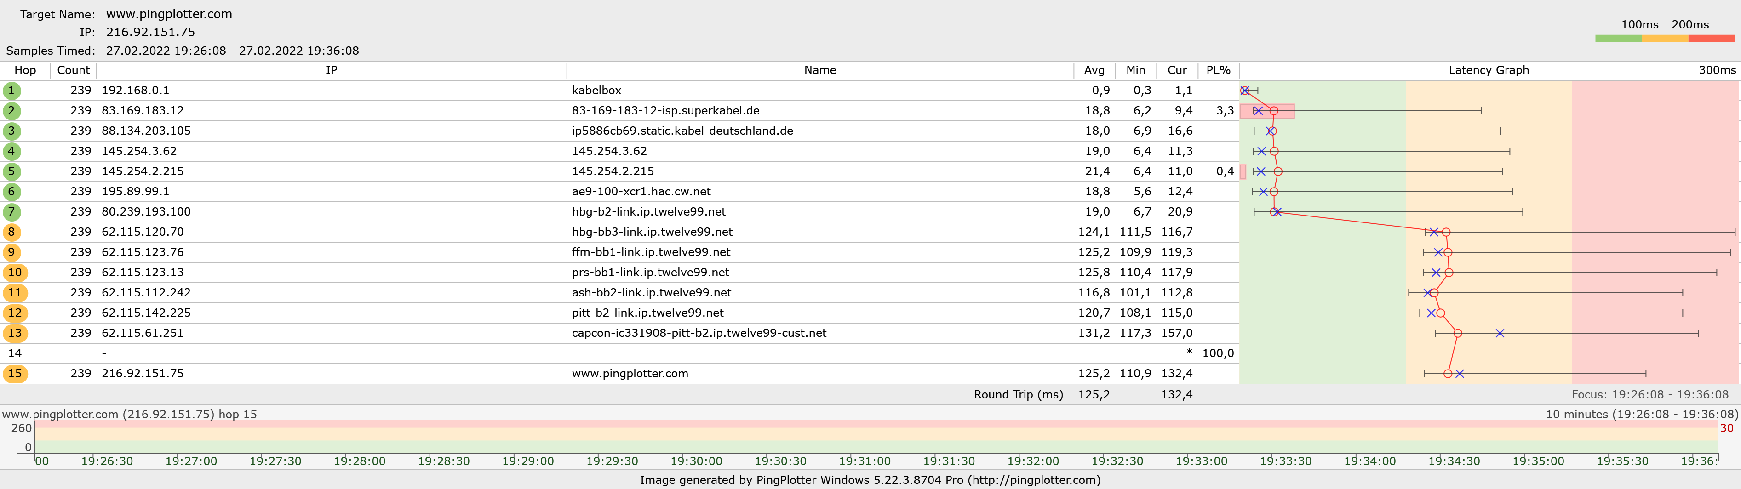This screenshot has height=489, width=1741.
Task: Select IP 195.89.99.1
Action: click(x=135, y=192)
